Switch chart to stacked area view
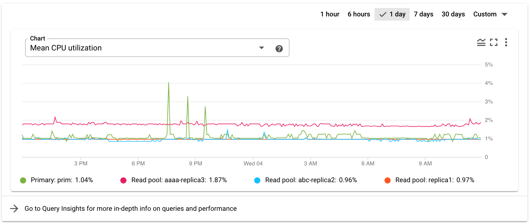 [481, 42]
